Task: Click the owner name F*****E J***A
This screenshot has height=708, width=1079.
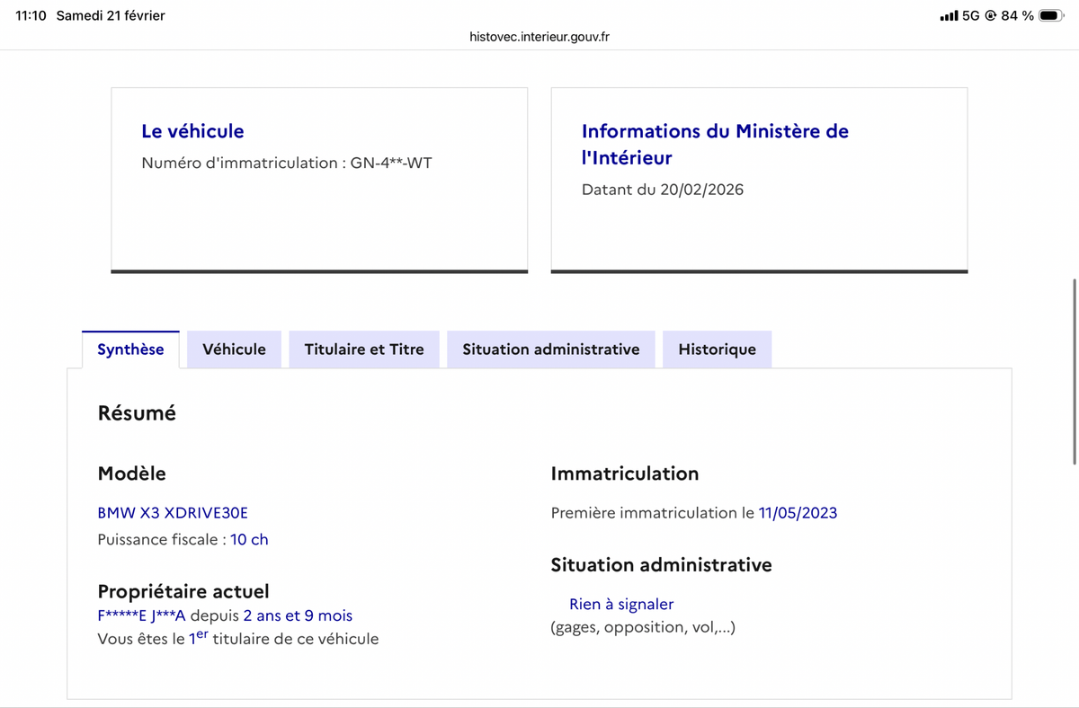Action: 141,615
